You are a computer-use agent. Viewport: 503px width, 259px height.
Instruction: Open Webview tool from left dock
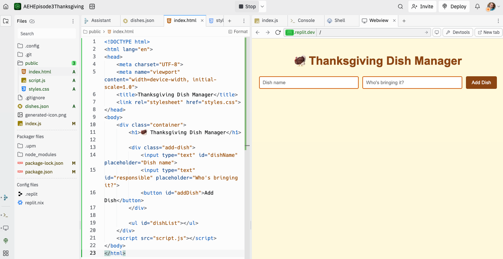(5, 228)
